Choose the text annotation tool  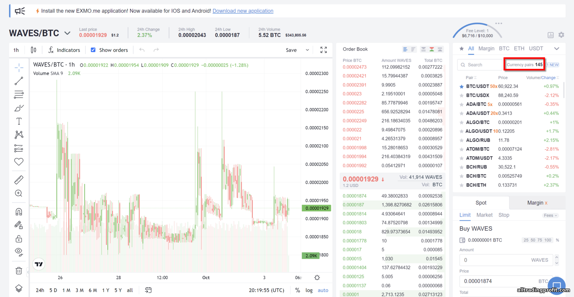click(x=19, y=121)
